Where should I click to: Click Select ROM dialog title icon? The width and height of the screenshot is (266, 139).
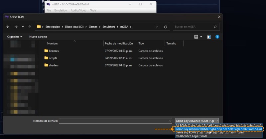[7, 17]
